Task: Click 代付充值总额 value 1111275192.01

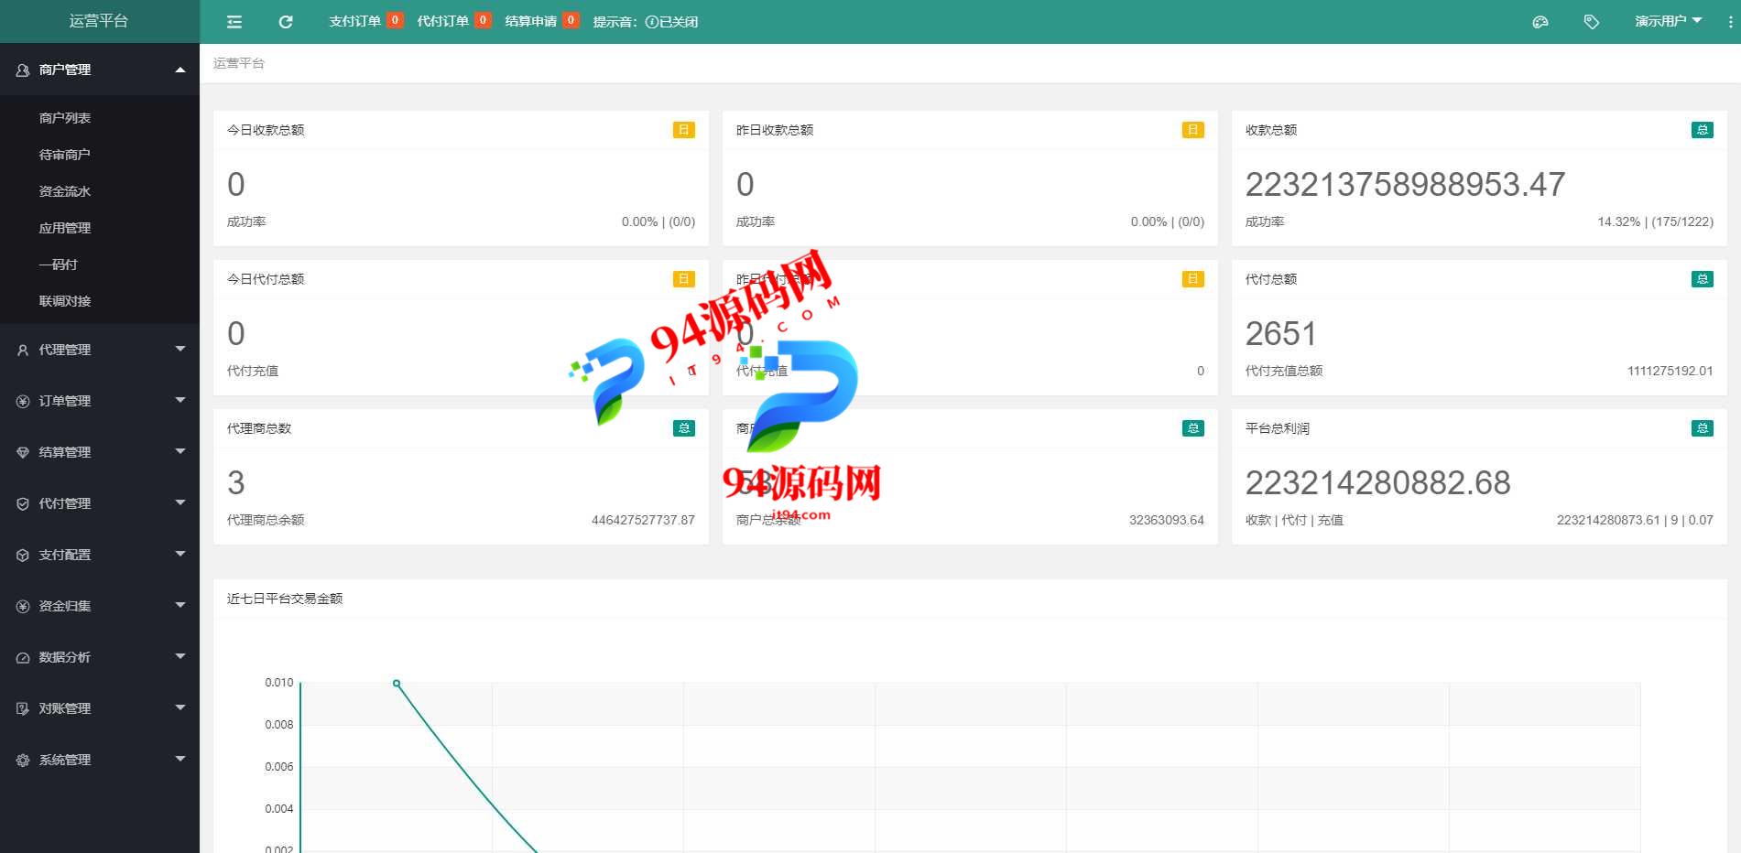Action: [1670, 371]
